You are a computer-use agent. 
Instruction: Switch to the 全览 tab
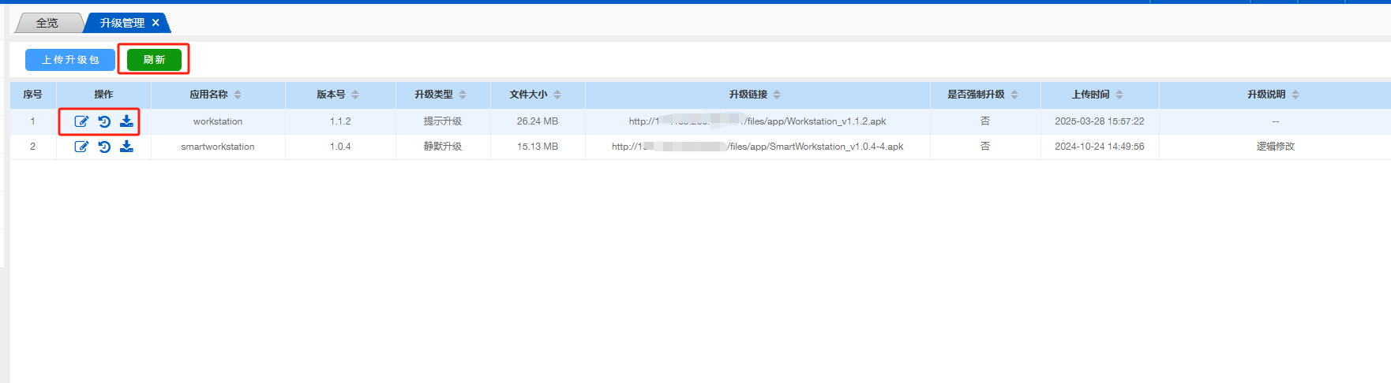[47, 23]
